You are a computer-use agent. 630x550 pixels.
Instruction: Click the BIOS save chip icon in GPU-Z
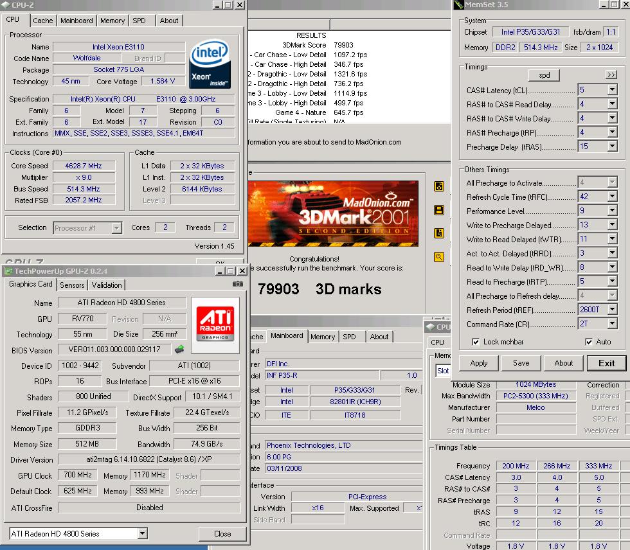click(x=179, y=349)
